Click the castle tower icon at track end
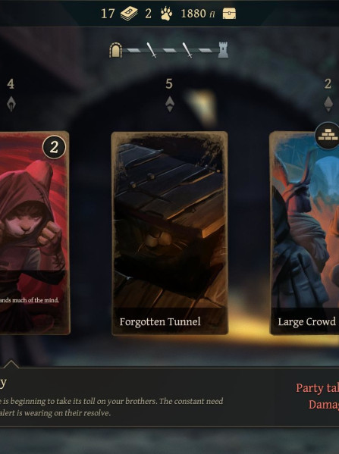Screen dimensions: 339x454 click(223, 50)
